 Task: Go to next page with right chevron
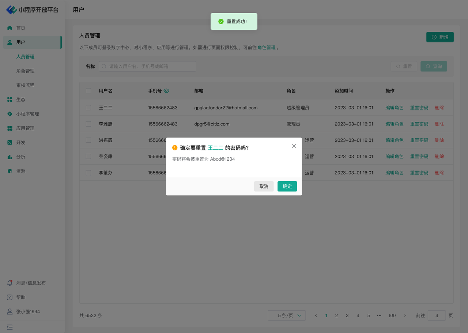pos(405,315)
